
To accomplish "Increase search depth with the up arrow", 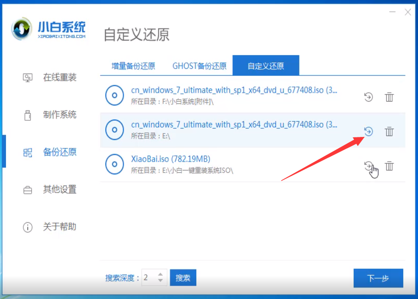I will tap(160, 274).
